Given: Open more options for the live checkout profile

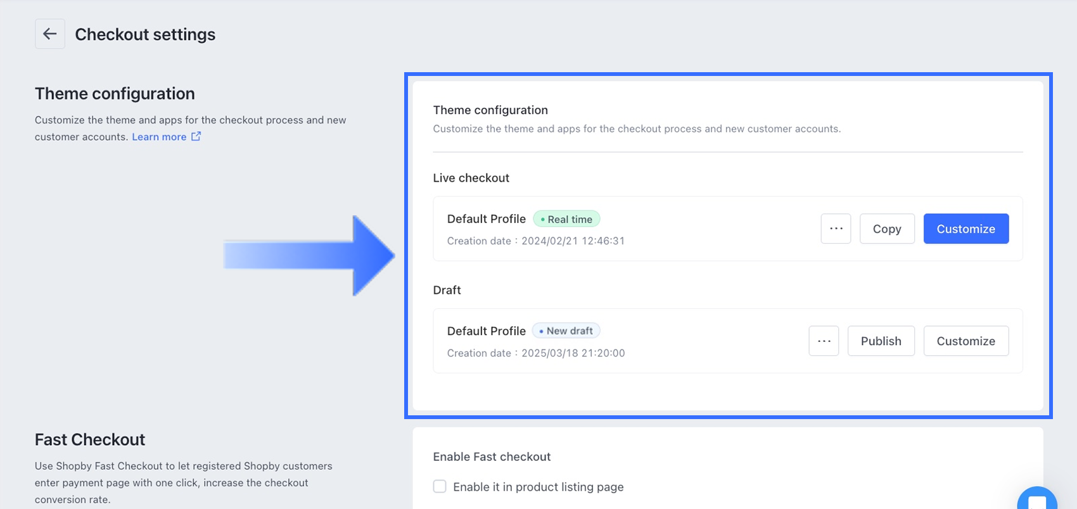Looking at the screenshot, I should (836, 229).
